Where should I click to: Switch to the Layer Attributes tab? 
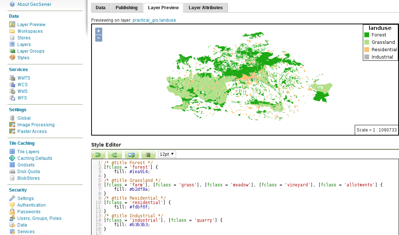206,8
